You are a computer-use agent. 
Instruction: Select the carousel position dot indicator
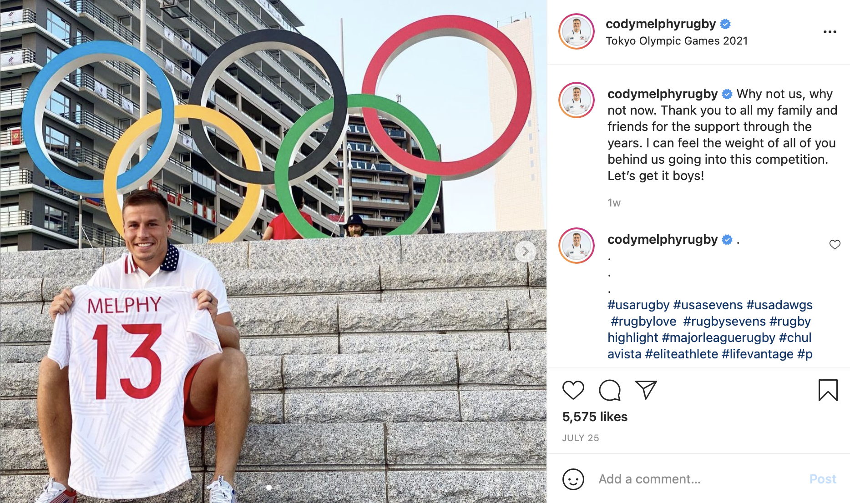269,488
